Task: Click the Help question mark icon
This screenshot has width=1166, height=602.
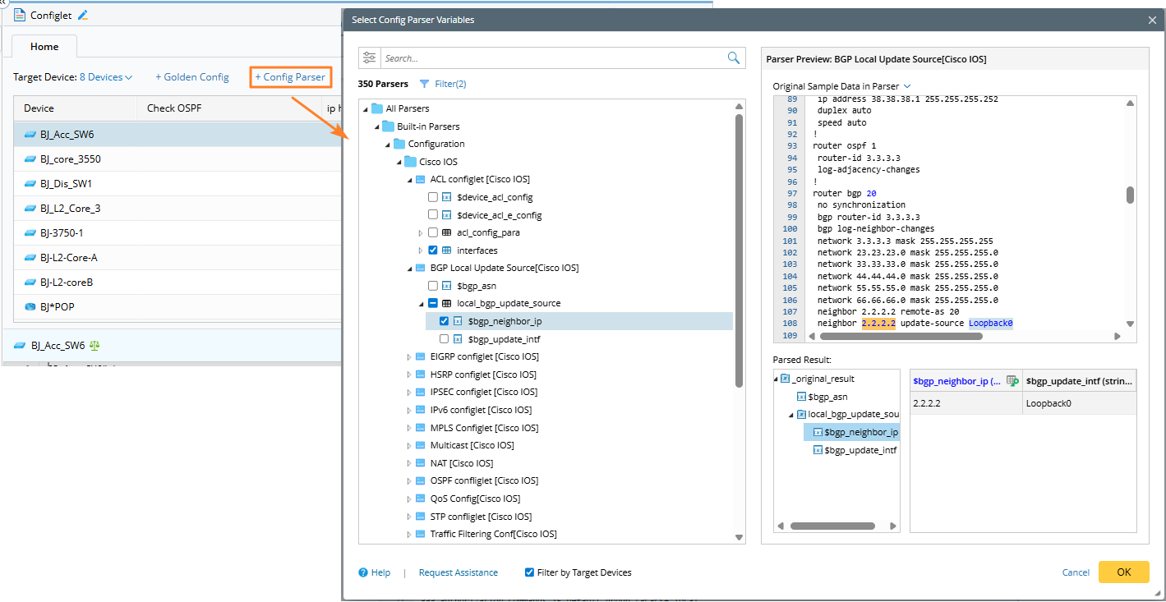Action: [363, 572]
